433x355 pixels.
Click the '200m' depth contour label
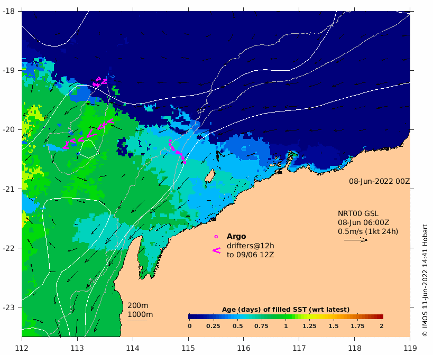click(x=138, y=306)
